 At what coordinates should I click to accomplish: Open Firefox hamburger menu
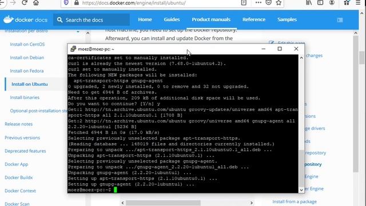[358, 3]
